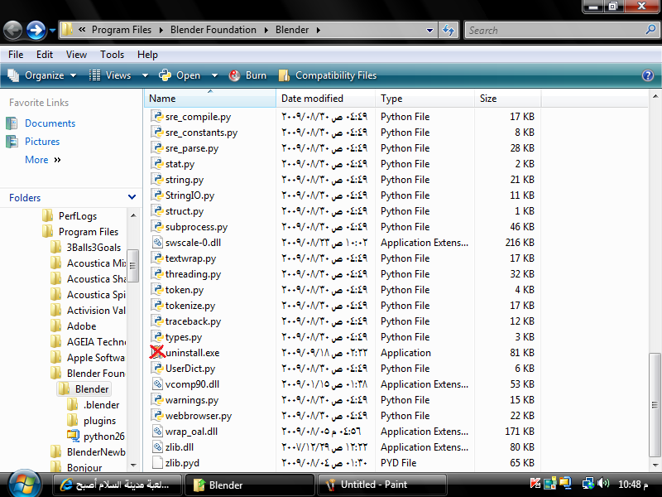Click the swscale-0.dll file icon

[x=157, y=242]
